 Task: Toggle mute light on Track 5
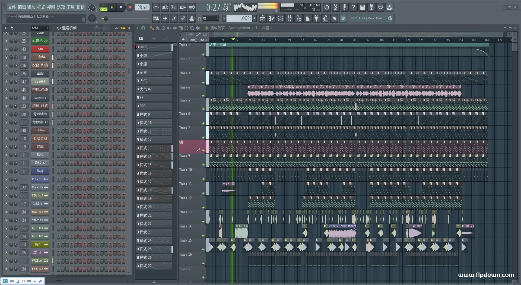coord(203,109)
